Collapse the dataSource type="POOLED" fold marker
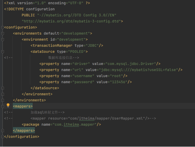This screenshot has width=195, height=147. [3, 52]
